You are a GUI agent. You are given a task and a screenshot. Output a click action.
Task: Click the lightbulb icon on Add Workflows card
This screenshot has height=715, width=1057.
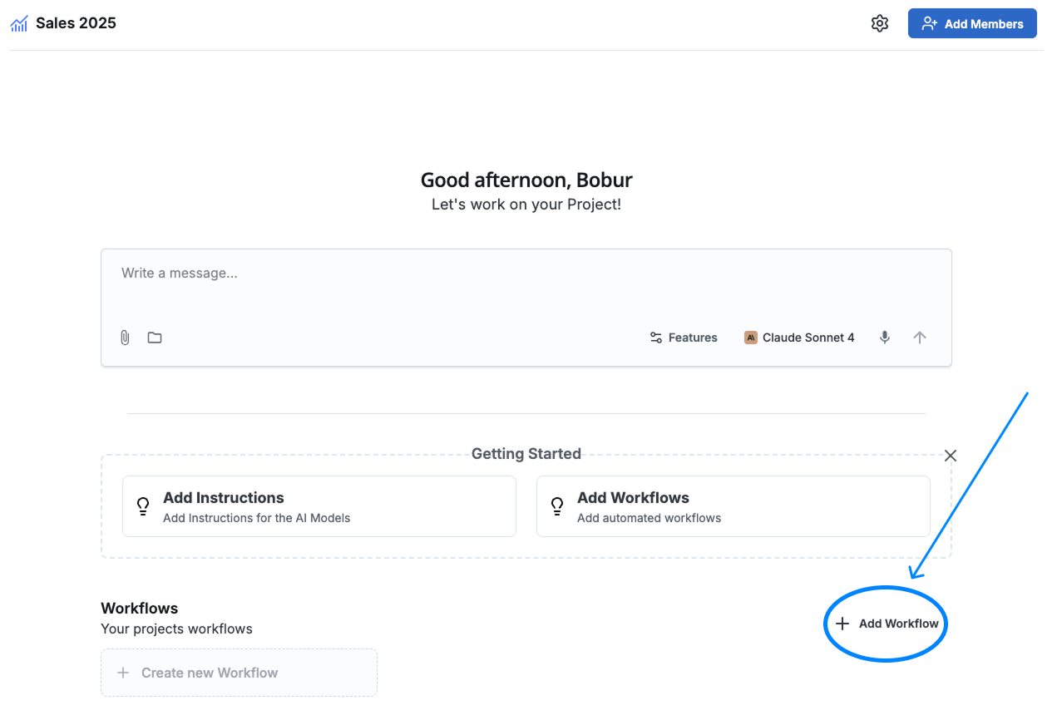coord(556,506)
